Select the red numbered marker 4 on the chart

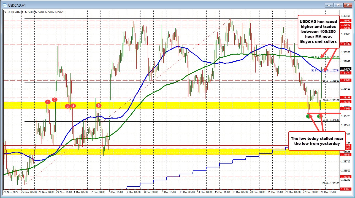73,106
